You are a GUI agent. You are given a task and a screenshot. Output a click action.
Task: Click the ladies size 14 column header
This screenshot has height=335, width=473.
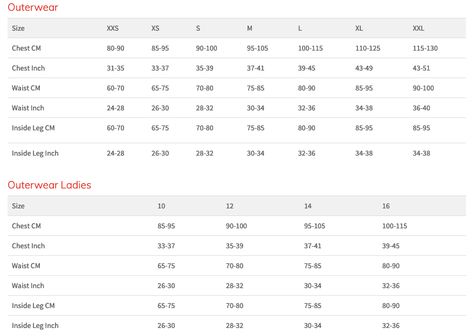307,206
